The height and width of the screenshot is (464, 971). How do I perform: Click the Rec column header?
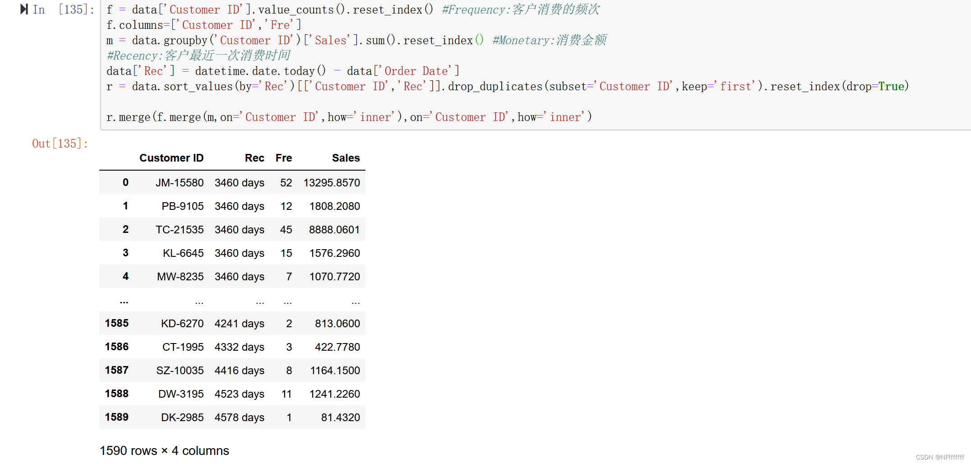[x=254, y=158]
